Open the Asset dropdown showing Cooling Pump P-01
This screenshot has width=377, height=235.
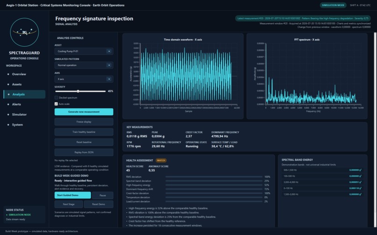click(84, 51)
